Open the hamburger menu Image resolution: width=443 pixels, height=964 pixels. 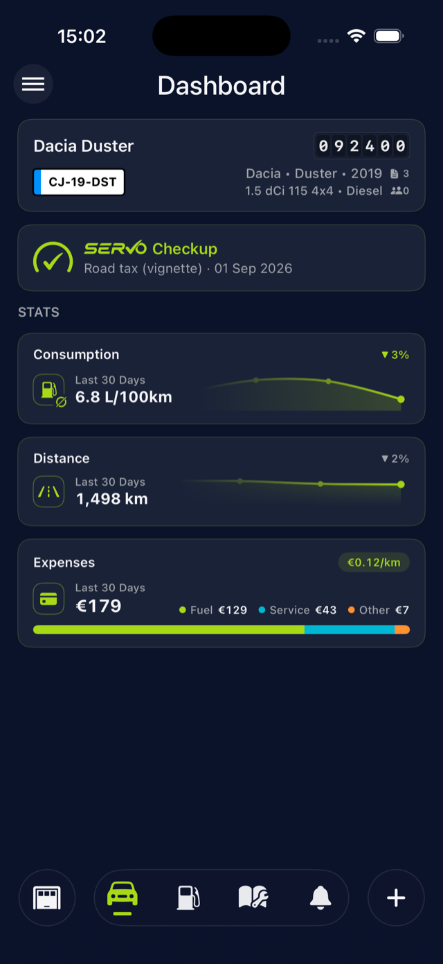pos(33,84)
